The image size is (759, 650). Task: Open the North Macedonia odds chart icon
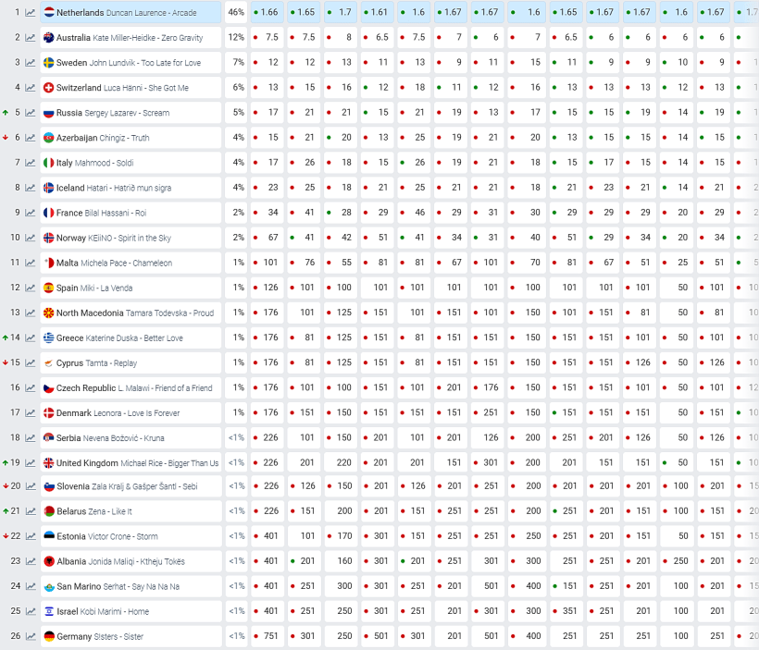pyautogui.click(x=30, y=313)
